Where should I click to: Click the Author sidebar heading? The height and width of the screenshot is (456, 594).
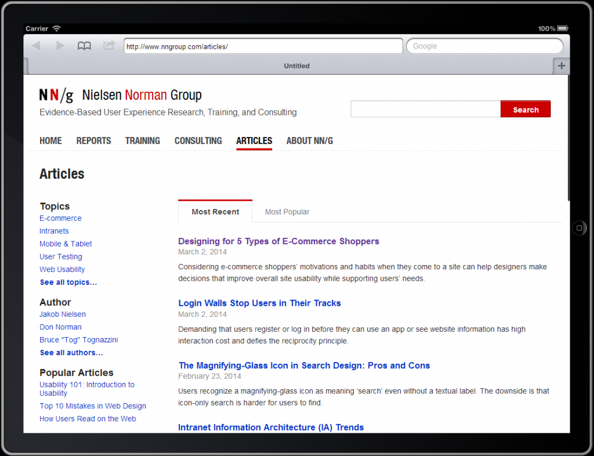click(55, 302)
